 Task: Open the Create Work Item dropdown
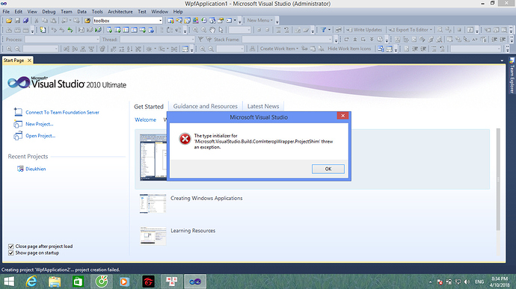pos(279,49)
